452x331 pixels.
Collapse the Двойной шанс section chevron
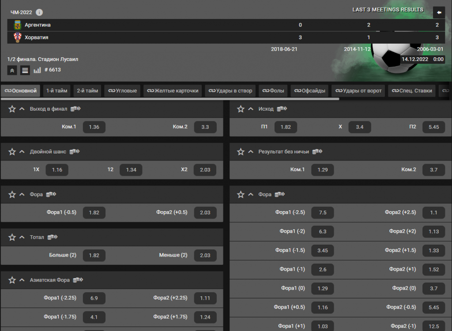click(x=22, y=152)
